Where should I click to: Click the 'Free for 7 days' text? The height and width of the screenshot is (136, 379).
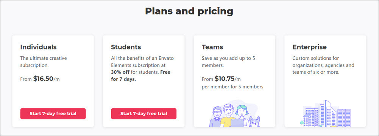pyautogui.click(x=141, y=76)
